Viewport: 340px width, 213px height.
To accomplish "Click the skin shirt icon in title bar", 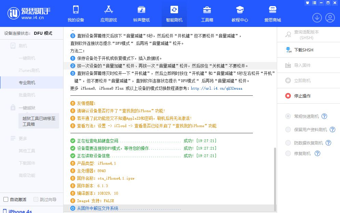I will tap(307, 3).
